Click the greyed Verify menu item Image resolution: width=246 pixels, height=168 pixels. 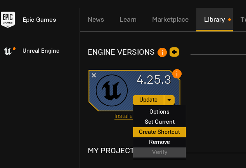(159, 152)
